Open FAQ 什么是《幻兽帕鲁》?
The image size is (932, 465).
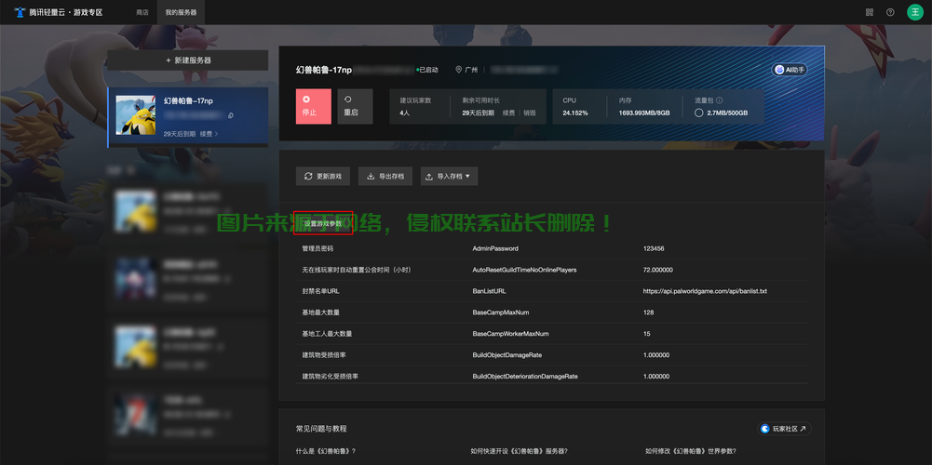[x=326, y=451]
